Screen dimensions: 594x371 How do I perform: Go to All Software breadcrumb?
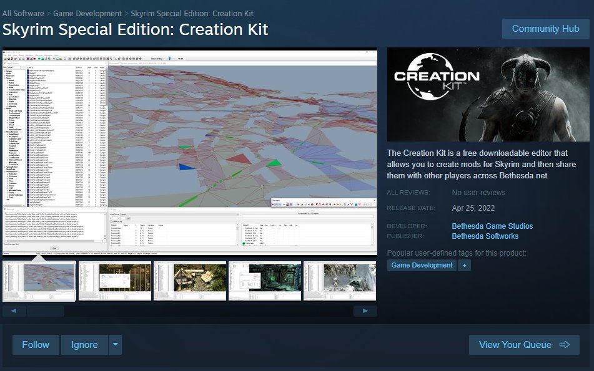pyautogui.click(x=23, y=13)
